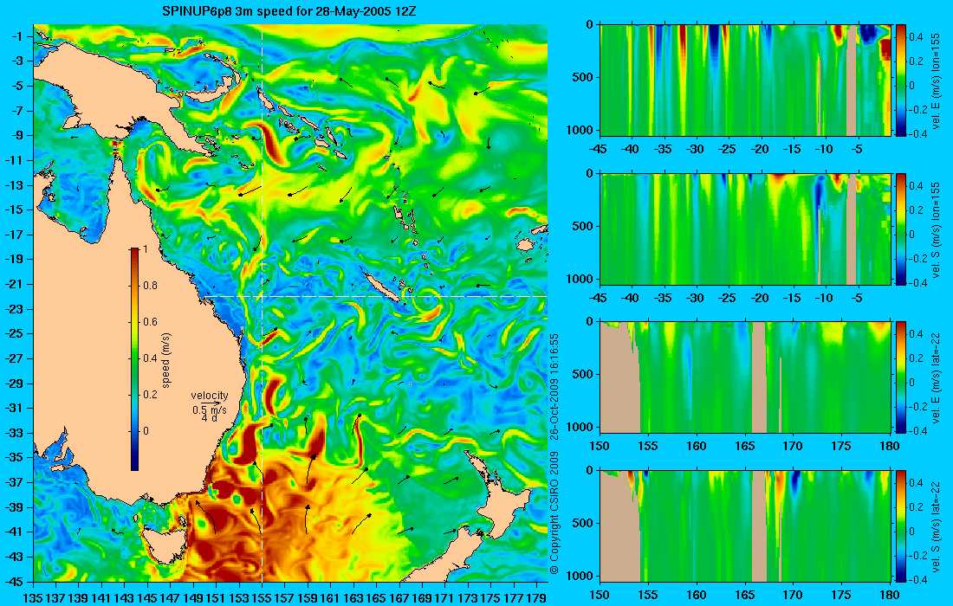Click the velocity legend arrow
The width and height of the screenshot is (953, 606).
coord(211,403)
